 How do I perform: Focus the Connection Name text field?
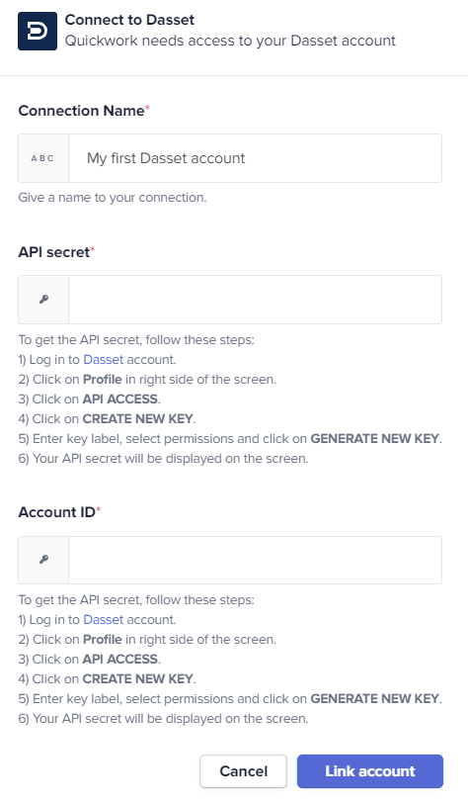tap(255, 158)
